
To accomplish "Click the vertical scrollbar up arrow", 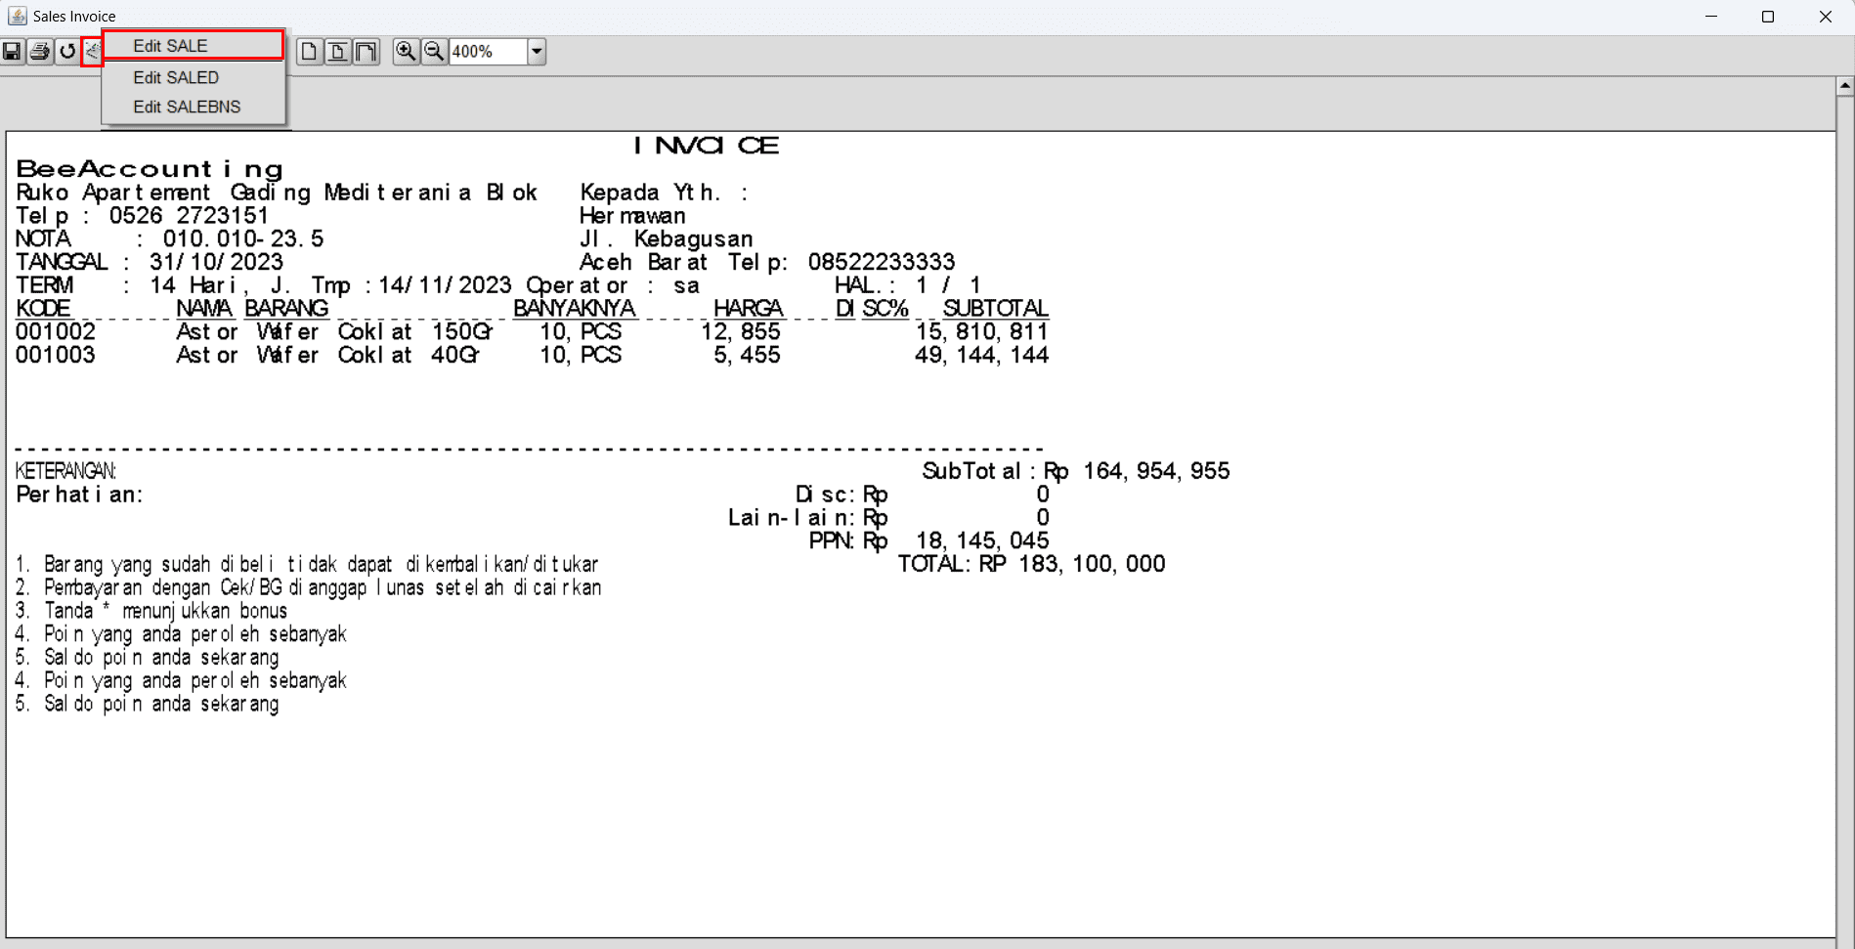I will coord(1845,86).
